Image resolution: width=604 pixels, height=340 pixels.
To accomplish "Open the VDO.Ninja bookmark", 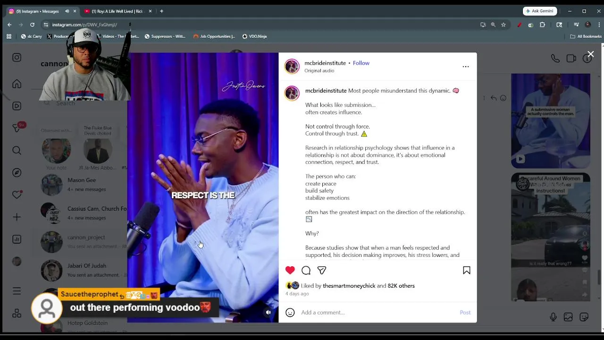I will [x=254, y=36].
